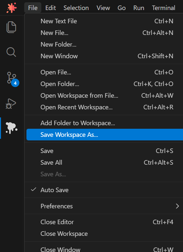183x252 pixels.
Task: Open the Explorer files icon in sidebar
Action: (11, 27)
